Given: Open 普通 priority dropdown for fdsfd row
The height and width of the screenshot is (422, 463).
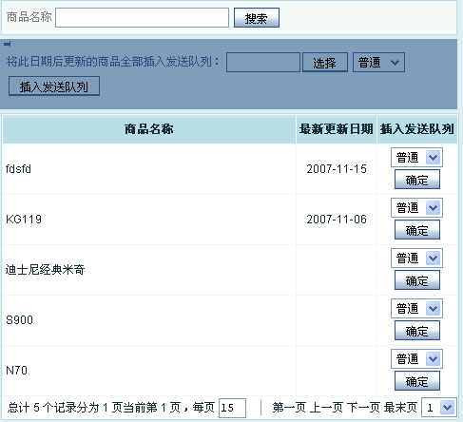Looking at the screenshot, I should tap(416, 158).
